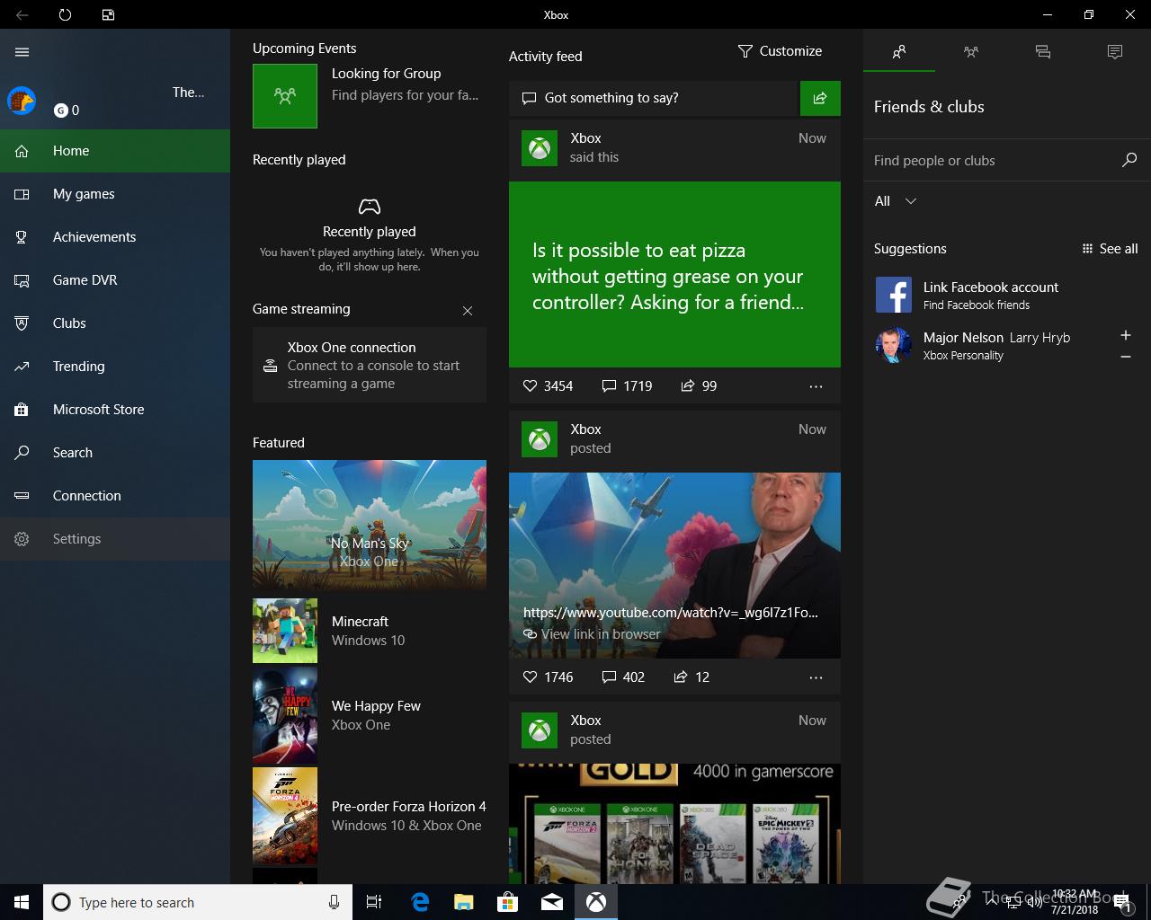This screenshot has height=920, width=1151.
Task: Open Settings gear in the sidebar
Action: pyautogui.click(x=115, y=539)
